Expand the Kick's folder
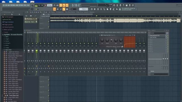 7,45
